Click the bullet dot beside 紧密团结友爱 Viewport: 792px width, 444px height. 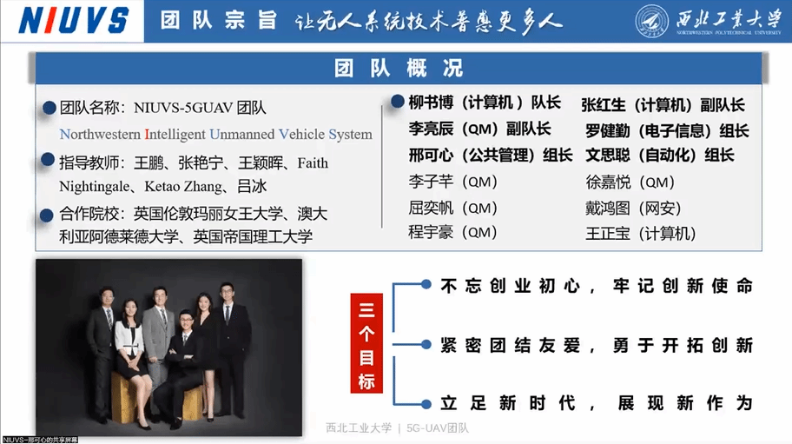tap(426, 344)
